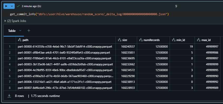Select truncated path cell part-00005-a590a2b3

tap(66, 76)
